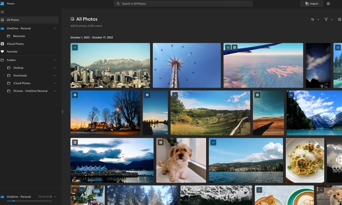
Task: Select All Photos in sidebar
Action: click(x=29, y=20)
